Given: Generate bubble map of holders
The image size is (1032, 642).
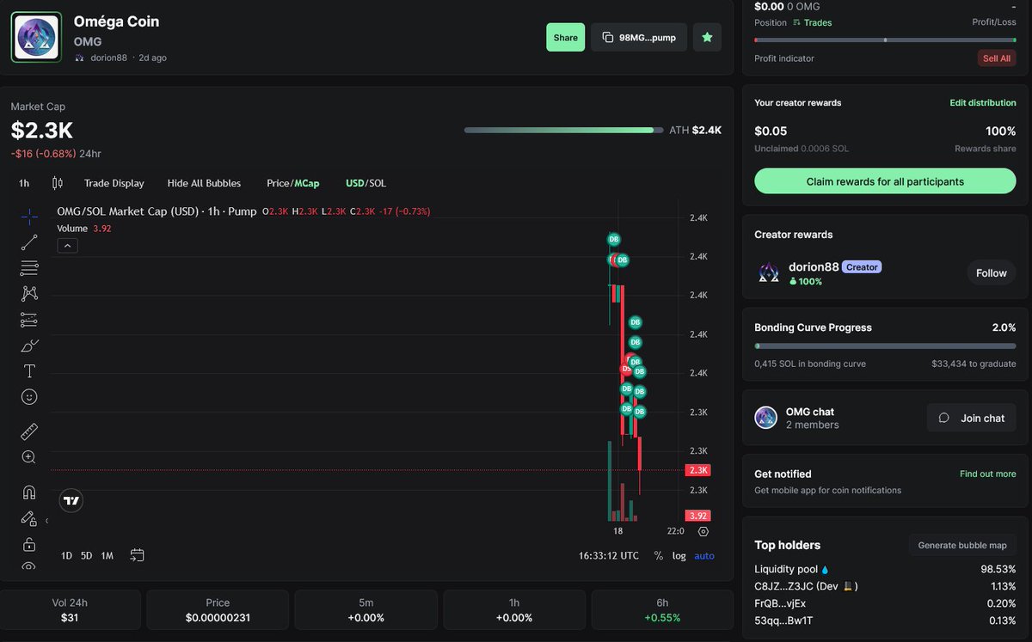Looking at the screenshot, I should [962, 545].
